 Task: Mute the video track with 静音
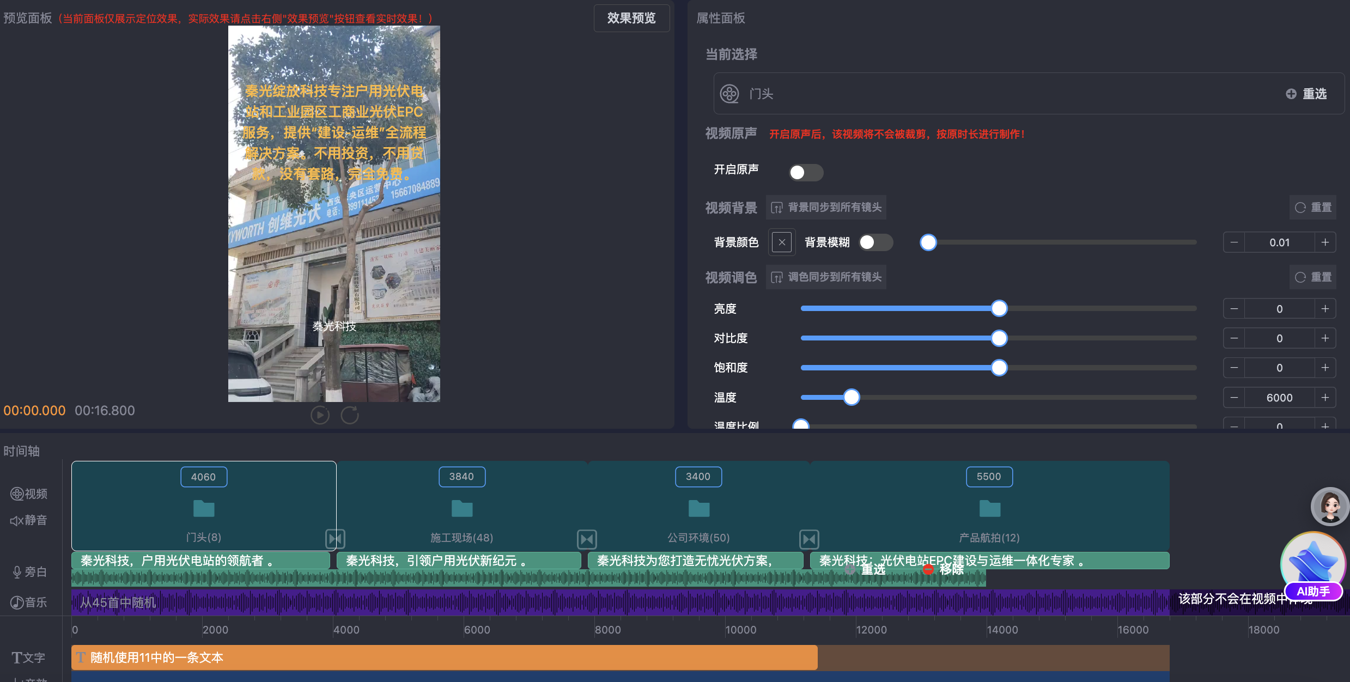[x=29, y=520]
